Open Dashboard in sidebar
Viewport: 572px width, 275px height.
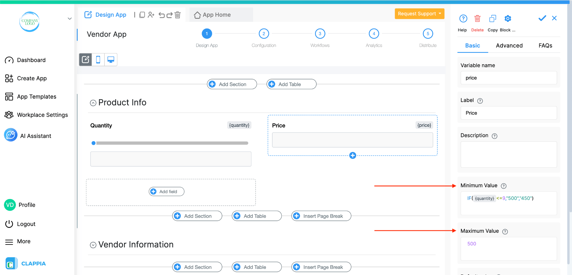[x=25, y=60]
